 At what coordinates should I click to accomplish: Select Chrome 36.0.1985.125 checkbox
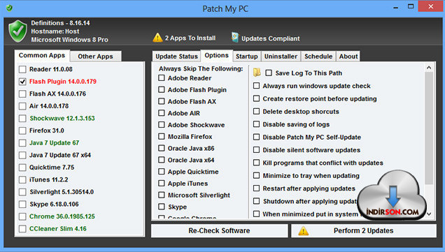[22, 216]
